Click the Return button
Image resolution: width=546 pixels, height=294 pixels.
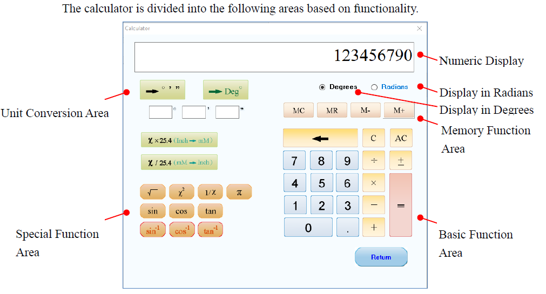[x=381, y=257]
